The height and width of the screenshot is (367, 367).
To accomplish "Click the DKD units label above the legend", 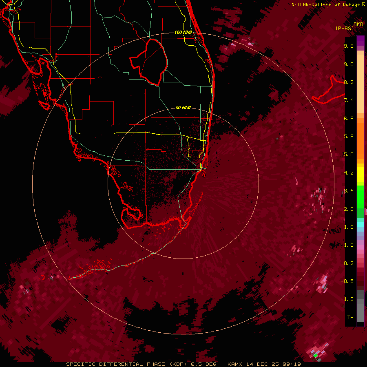I will pyautogui.click(x=358, y=24).
